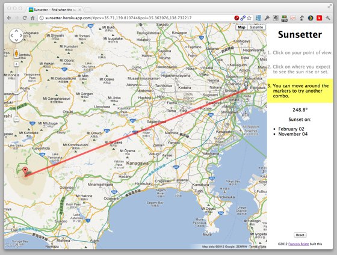Open the browser home page icon
The image size is (337, 255).
click(x=32, y=18)
